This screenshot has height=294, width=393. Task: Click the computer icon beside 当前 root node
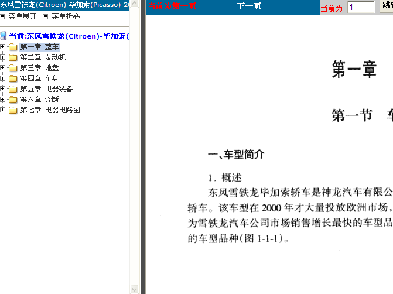4,36
